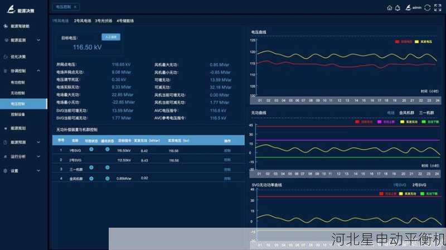446x250 pixels.
Task: Click 0.85MVar target in 金风机群 row
Action: tap(124, 179)
